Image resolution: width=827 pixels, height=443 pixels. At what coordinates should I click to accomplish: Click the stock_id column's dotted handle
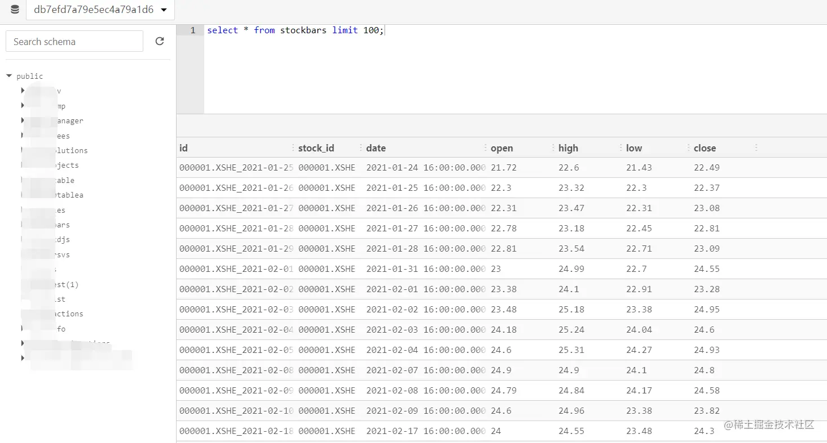[360, 147]
